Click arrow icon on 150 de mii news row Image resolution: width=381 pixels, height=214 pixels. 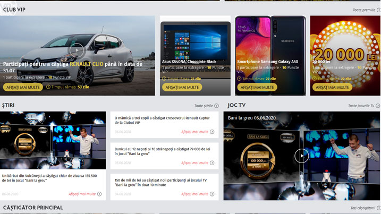pyautogui.click(x=212, y=194)
